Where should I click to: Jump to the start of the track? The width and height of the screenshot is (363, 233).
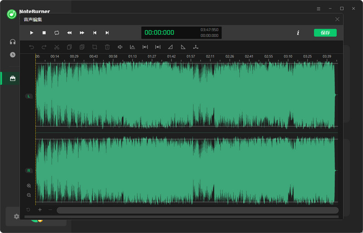click(95, 33)
